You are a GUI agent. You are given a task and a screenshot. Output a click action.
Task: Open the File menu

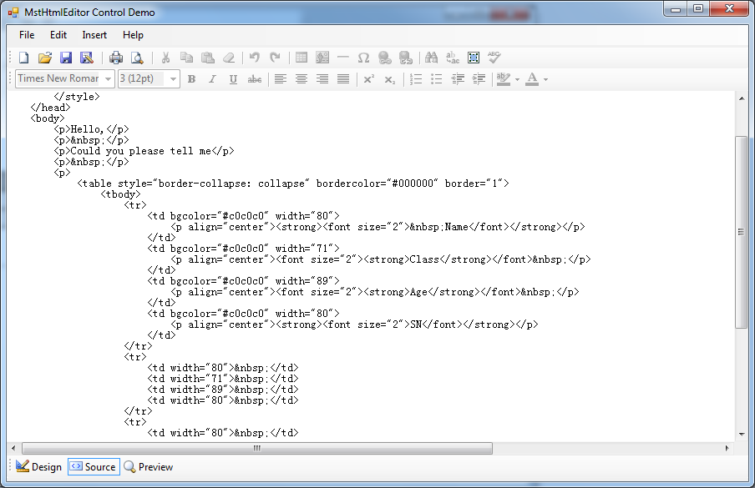[x=27, y=35]
